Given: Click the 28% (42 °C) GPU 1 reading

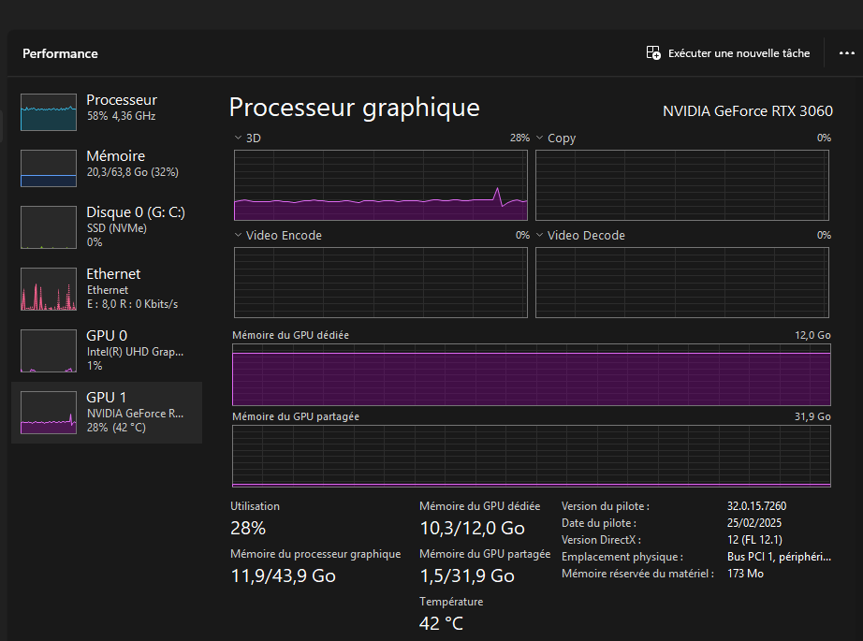Looking at the screenshot, I should point(116,428).
